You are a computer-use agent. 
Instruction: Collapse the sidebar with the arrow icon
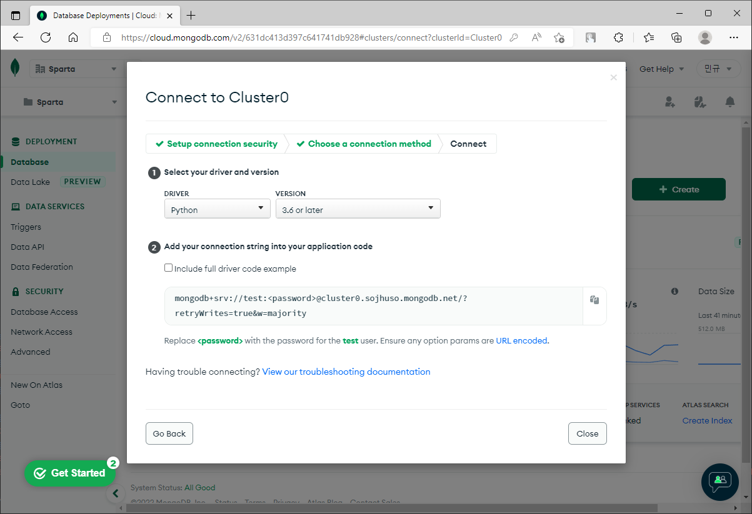coord(115,493)
